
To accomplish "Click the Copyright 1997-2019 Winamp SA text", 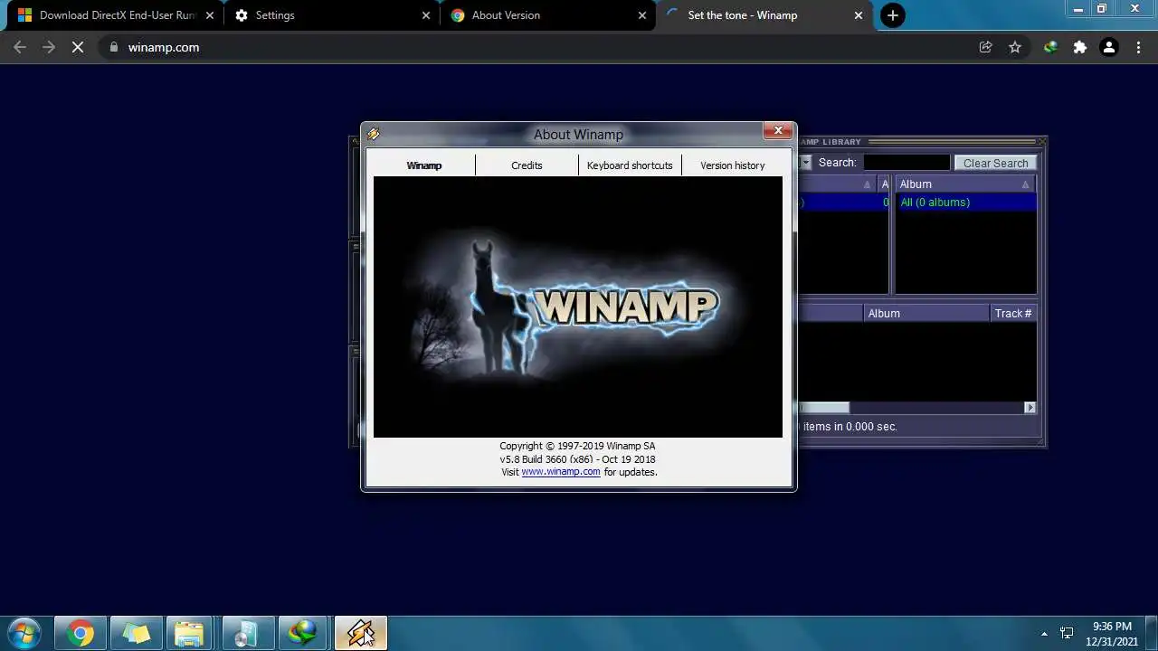I will [x=578, y=446].
